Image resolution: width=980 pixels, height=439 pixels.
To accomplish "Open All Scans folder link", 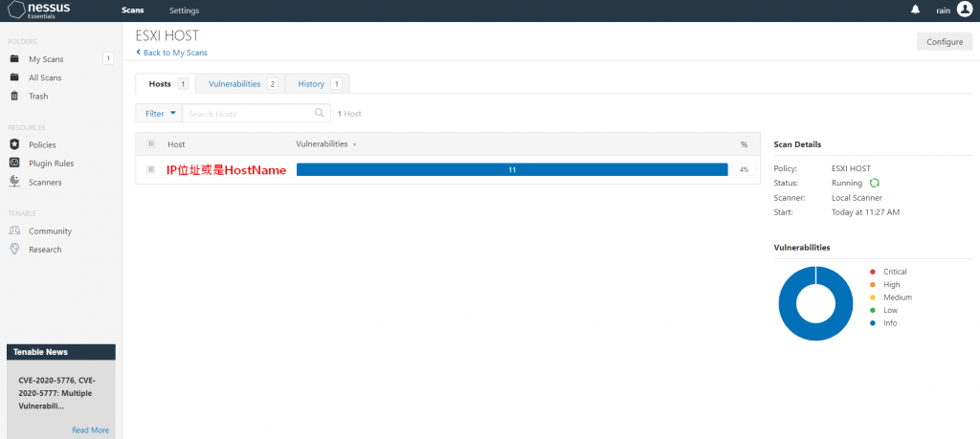I will tap(45, 78).
